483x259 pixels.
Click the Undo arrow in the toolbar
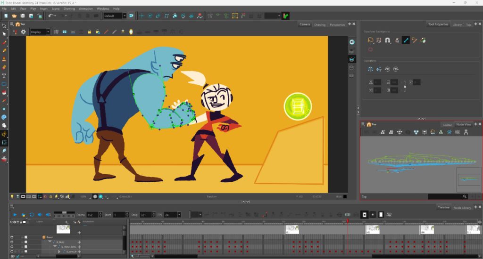tap(51, 16)
